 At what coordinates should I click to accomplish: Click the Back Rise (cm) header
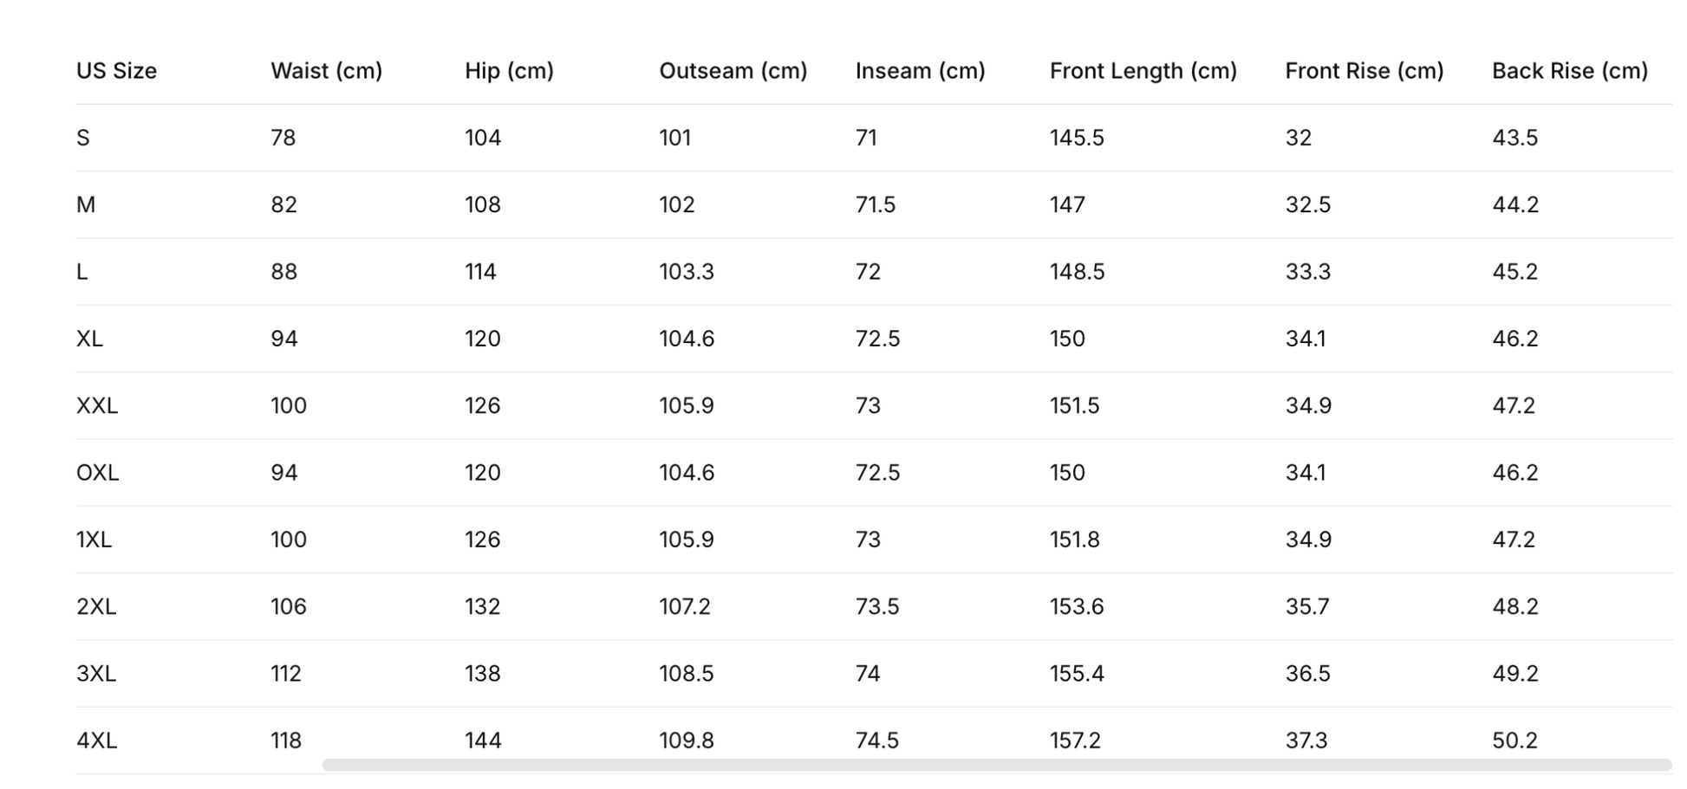pos(1569,71)
